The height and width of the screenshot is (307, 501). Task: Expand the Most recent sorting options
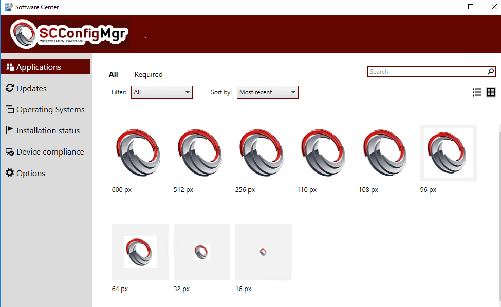(293, 92)
